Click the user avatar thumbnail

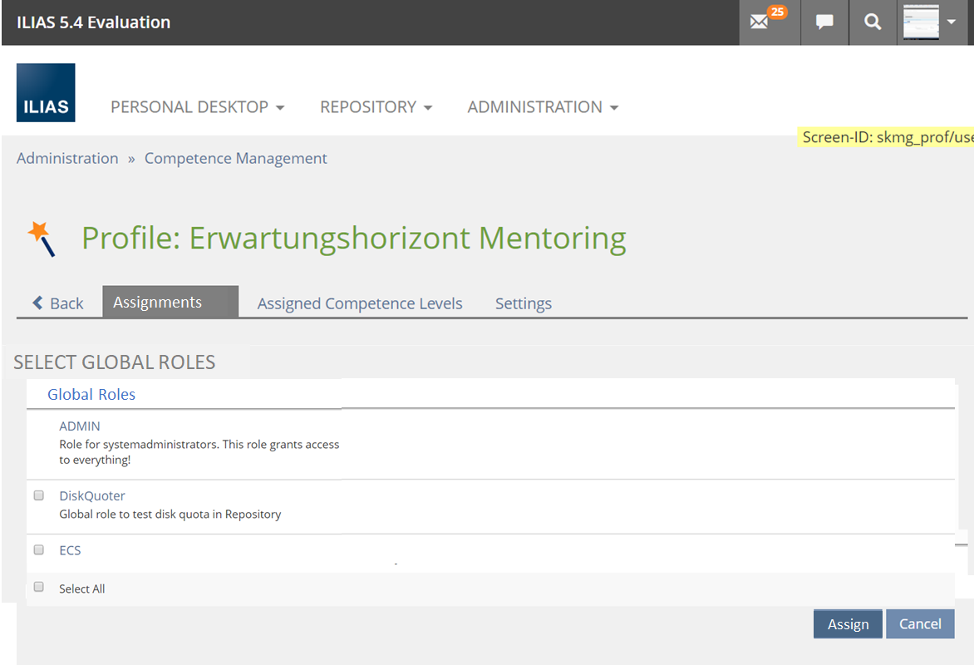[921, 22]
